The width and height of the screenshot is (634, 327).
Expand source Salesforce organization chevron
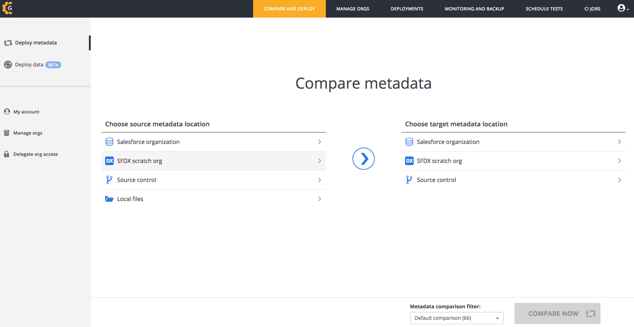click(319, 142)
